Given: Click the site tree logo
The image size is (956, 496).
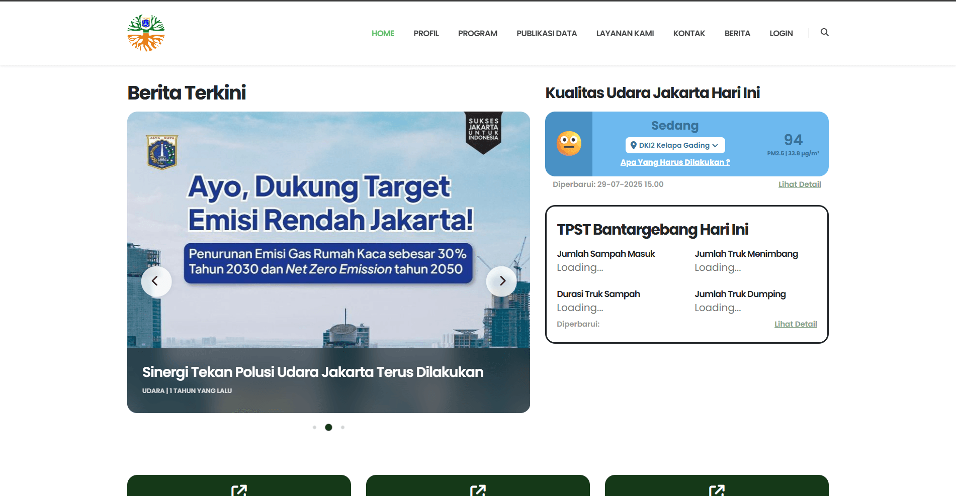Looking at the screenshot, I should 146,33.
